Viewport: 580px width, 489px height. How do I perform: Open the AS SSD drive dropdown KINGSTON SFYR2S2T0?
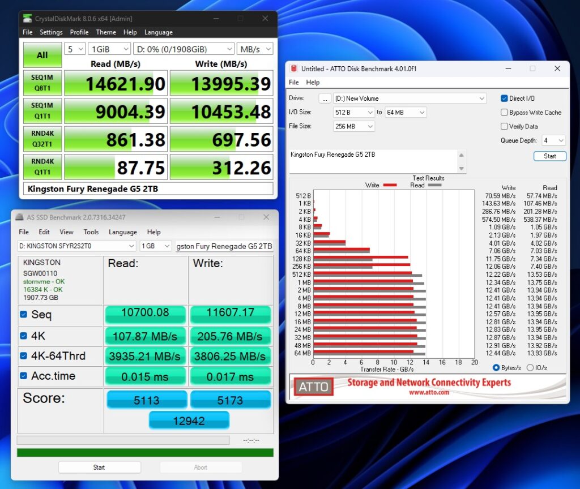[77, 246]
